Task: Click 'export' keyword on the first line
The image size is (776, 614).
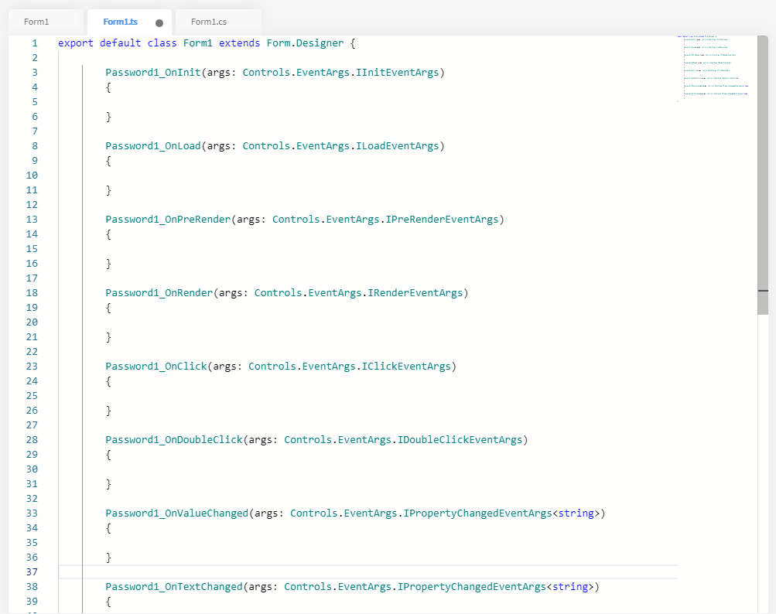Action: click(x=76, y=43)
